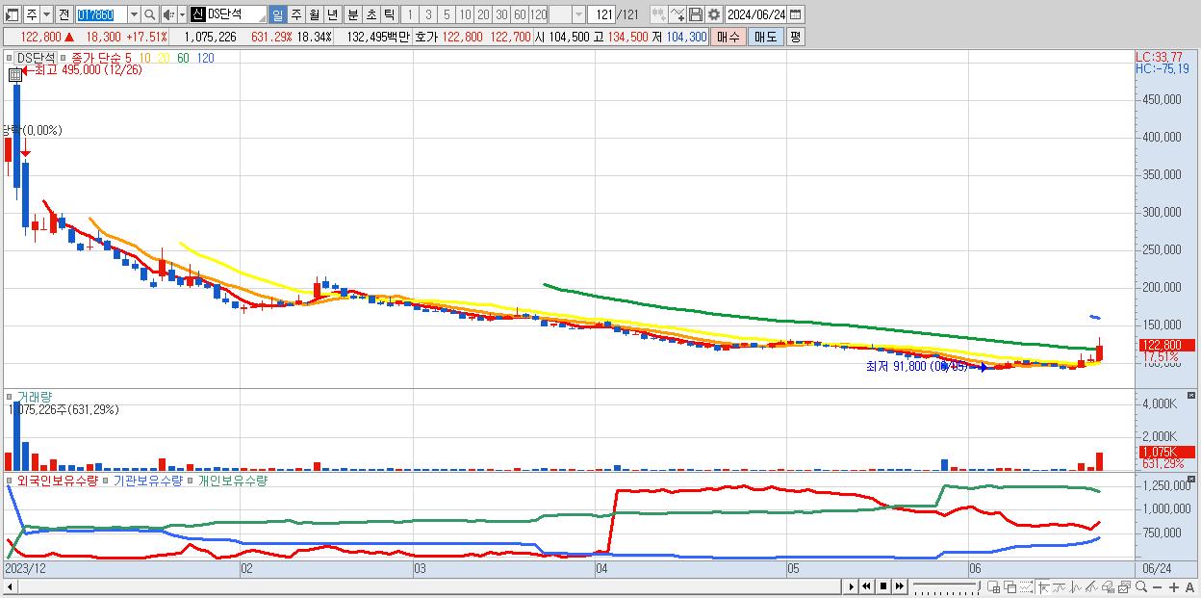Open the custom interval dropdown
This screenshot has width=1201, height=598.
(578, 14)
